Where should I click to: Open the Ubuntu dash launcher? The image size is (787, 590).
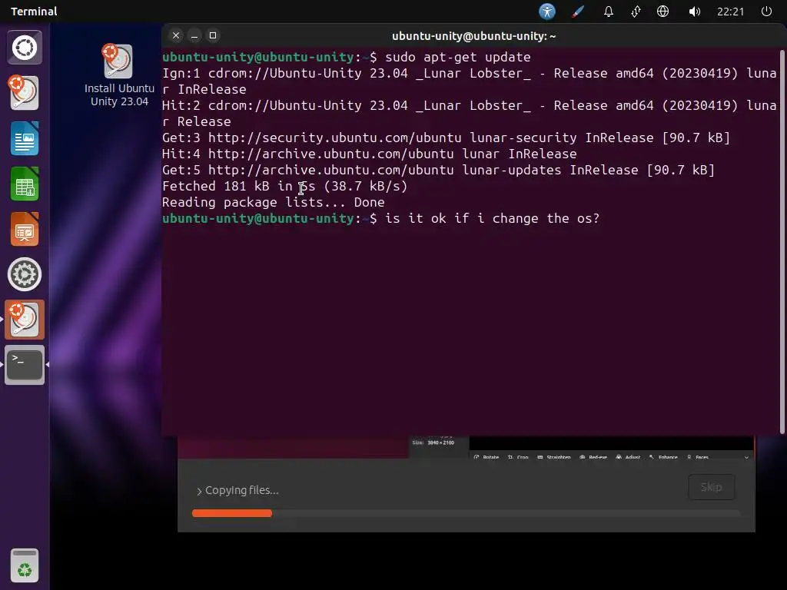click(25, 48)
